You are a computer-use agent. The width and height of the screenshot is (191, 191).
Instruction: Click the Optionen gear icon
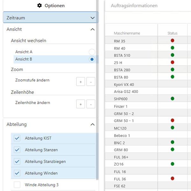[x=39, y=5]
